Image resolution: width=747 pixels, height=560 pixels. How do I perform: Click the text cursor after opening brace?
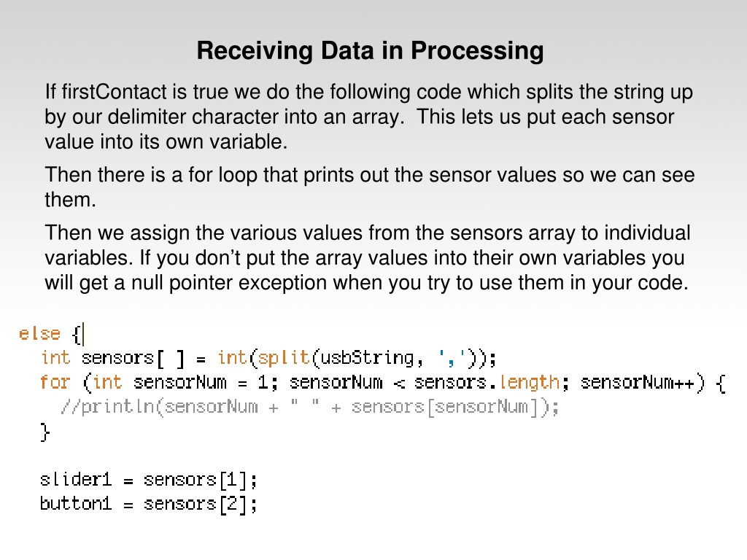tap(84, 334)
